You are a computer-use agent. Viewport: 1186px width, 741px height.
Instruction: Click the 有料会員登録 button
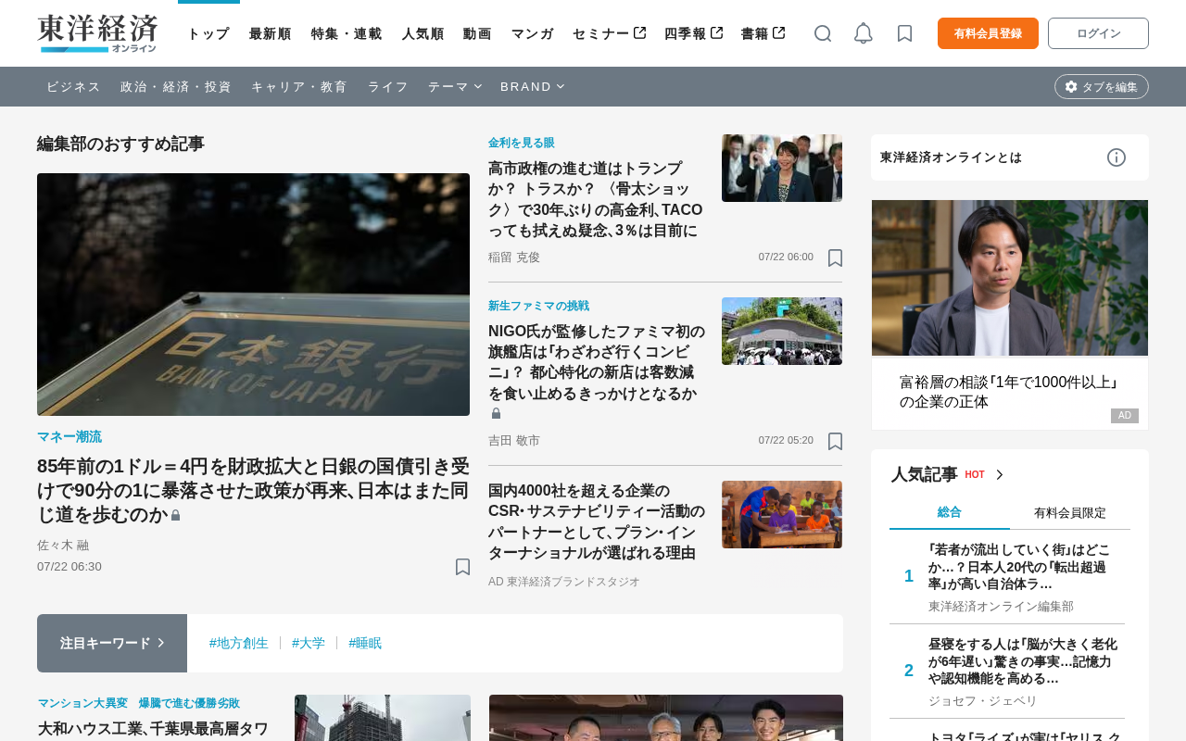[988, 33]
